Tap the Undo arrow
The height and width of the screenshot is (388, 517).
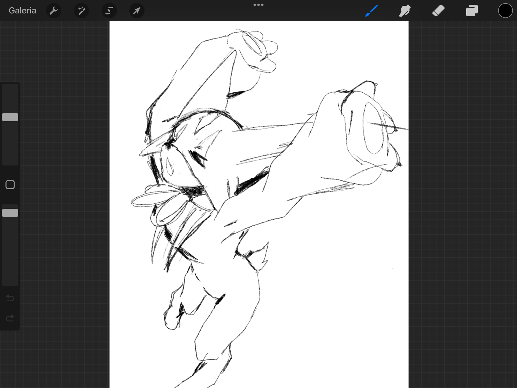pyautogui.click(x=10, y=298)
